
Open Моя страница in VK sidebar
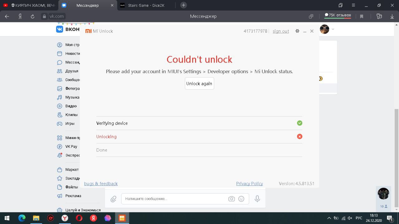(68, 45)
